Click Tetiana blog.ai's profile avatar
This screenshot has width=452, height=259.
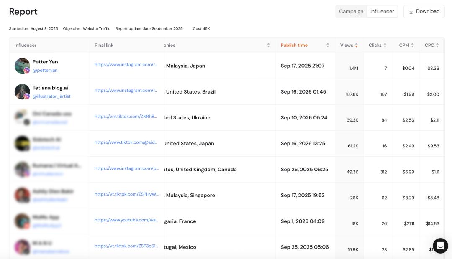(22, 91)
